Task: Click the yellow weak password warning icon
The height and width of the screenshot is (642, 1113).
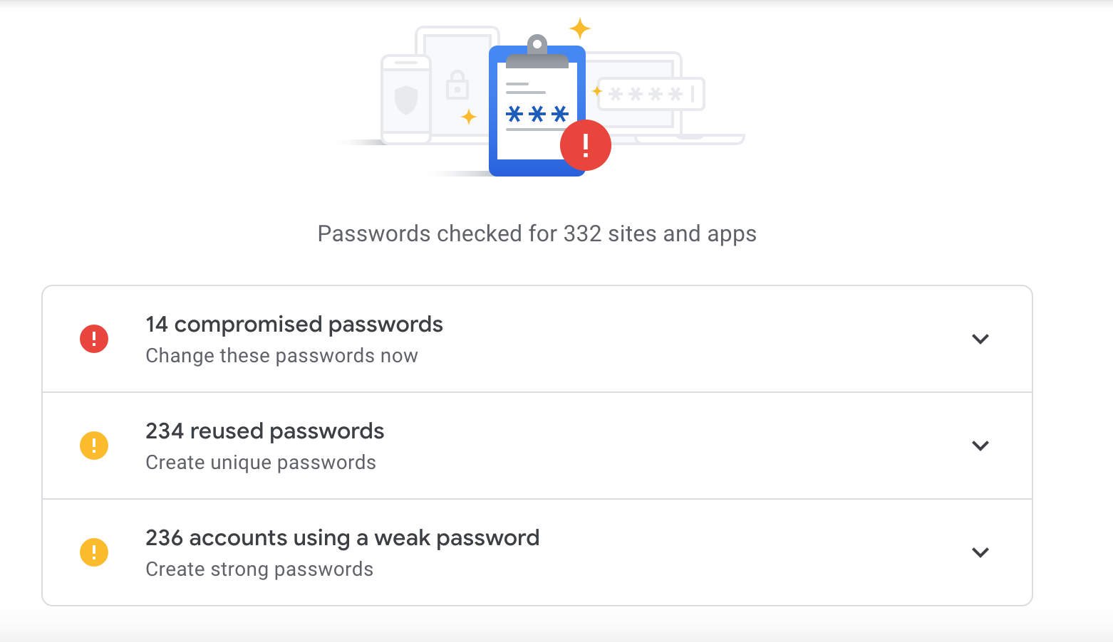Action: (x=94, y=552)
